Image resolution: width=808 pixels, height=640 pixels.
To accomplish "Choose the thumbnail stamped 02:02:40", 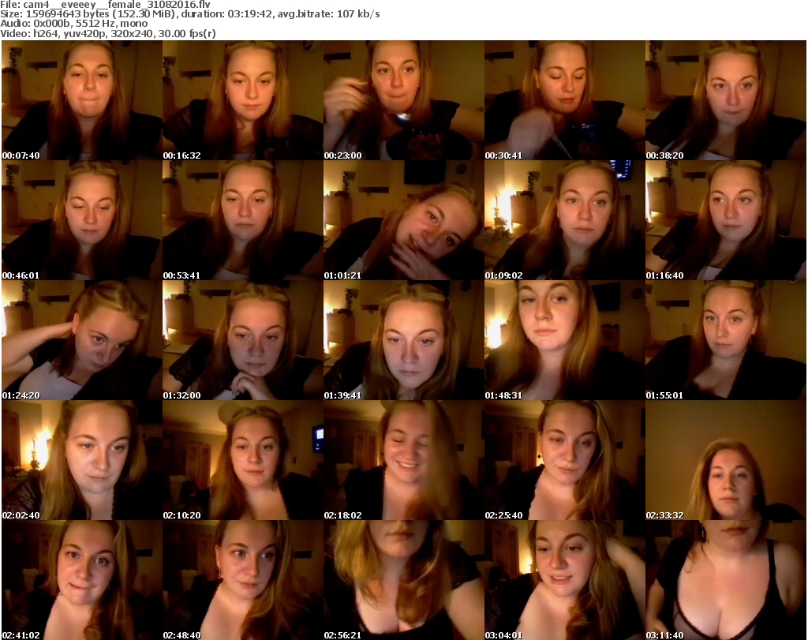I will tap(82, 461).
